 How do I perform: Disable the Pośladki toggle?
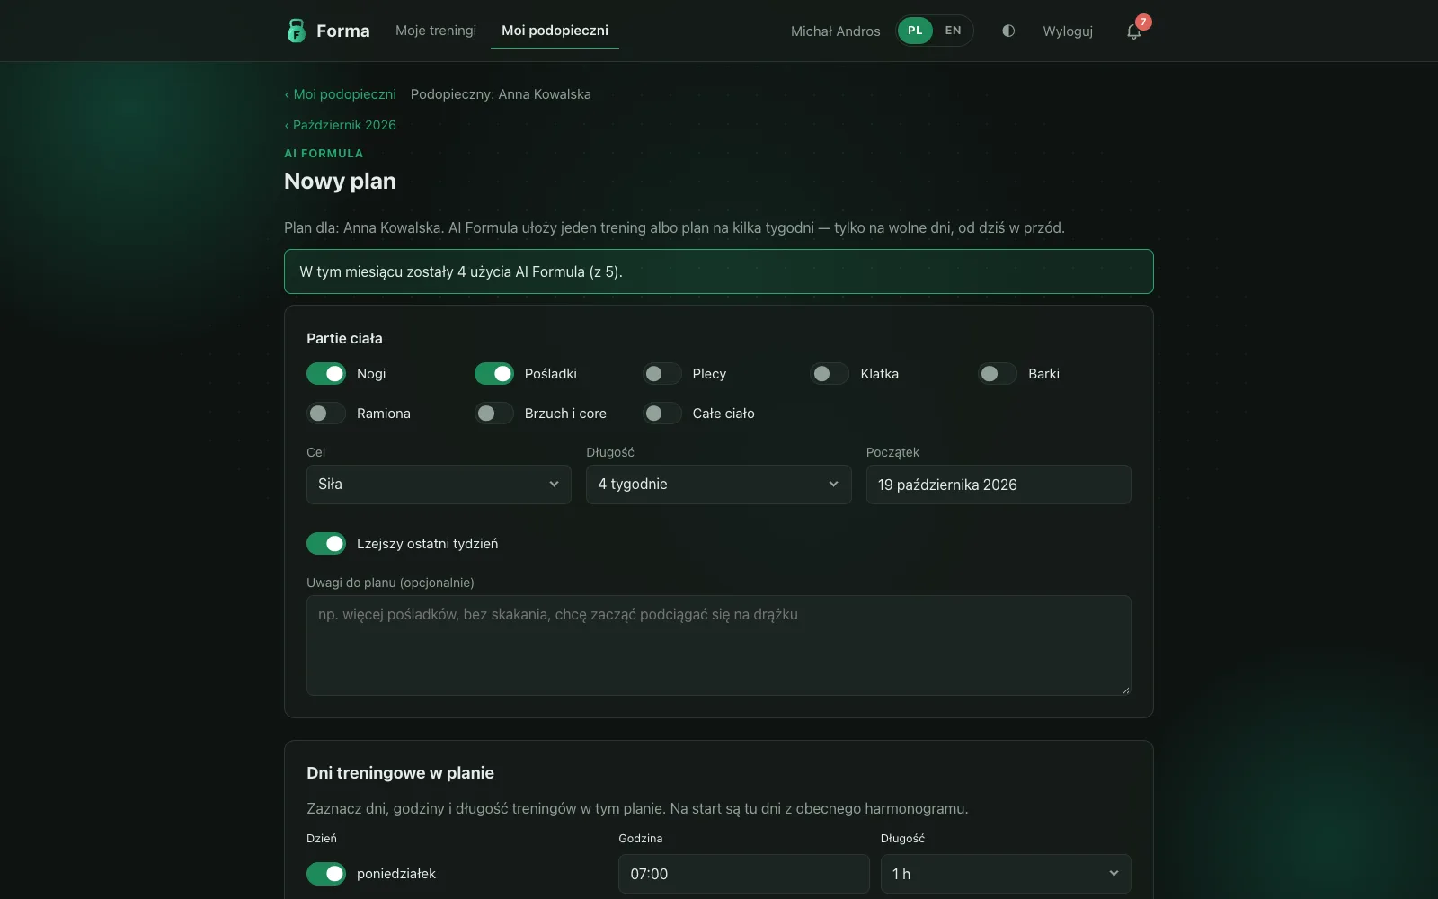pos(494,373)
